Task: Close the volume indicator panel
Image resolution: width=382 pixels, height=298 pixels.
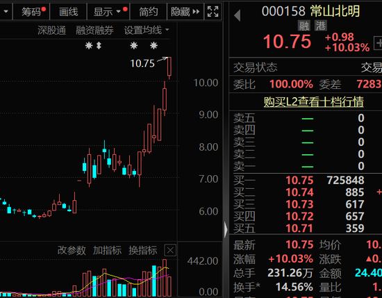Action: click(170, 250)
